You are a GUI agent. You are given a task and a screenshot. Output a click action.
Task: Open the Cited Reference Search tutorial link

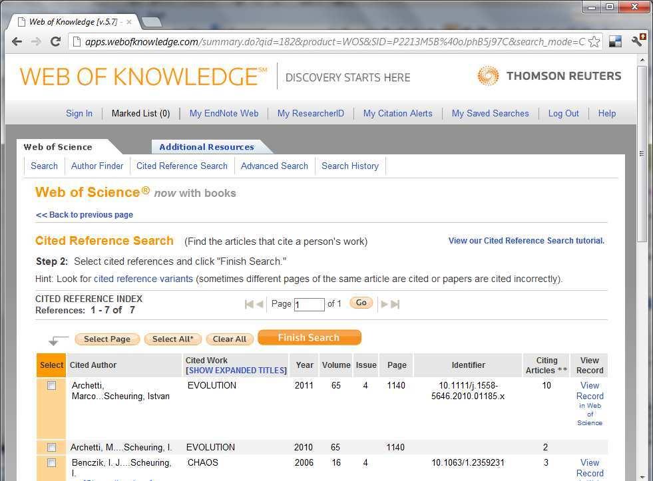click(527, 241)
